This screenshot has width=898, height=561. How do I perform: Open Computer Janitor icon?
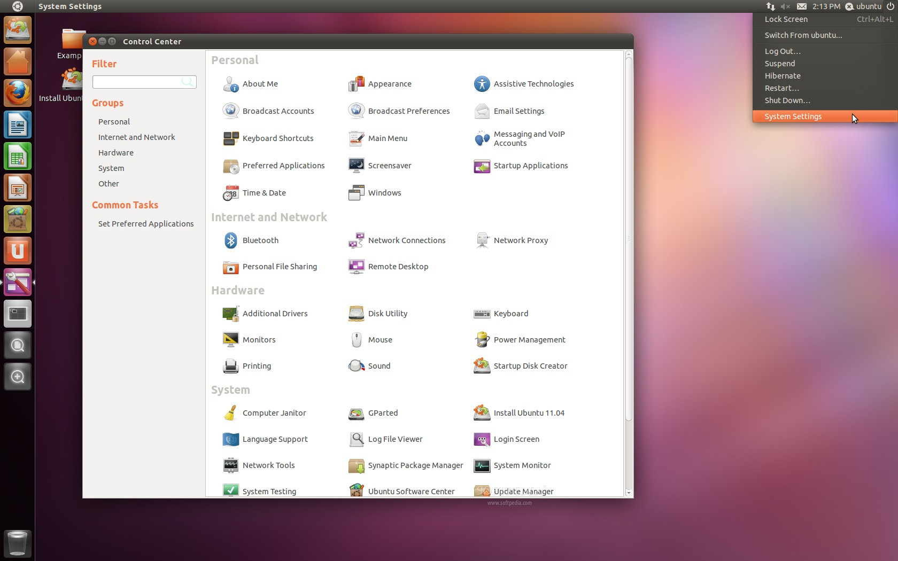231,413
